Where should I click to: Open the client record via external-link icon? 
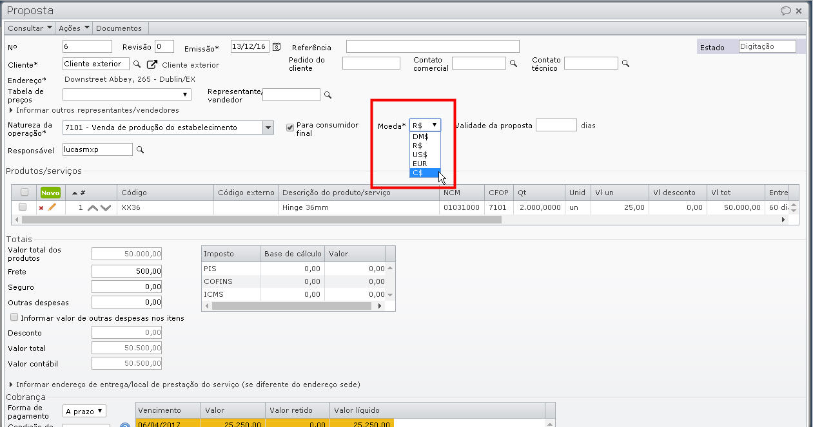(x=152, y=64)
